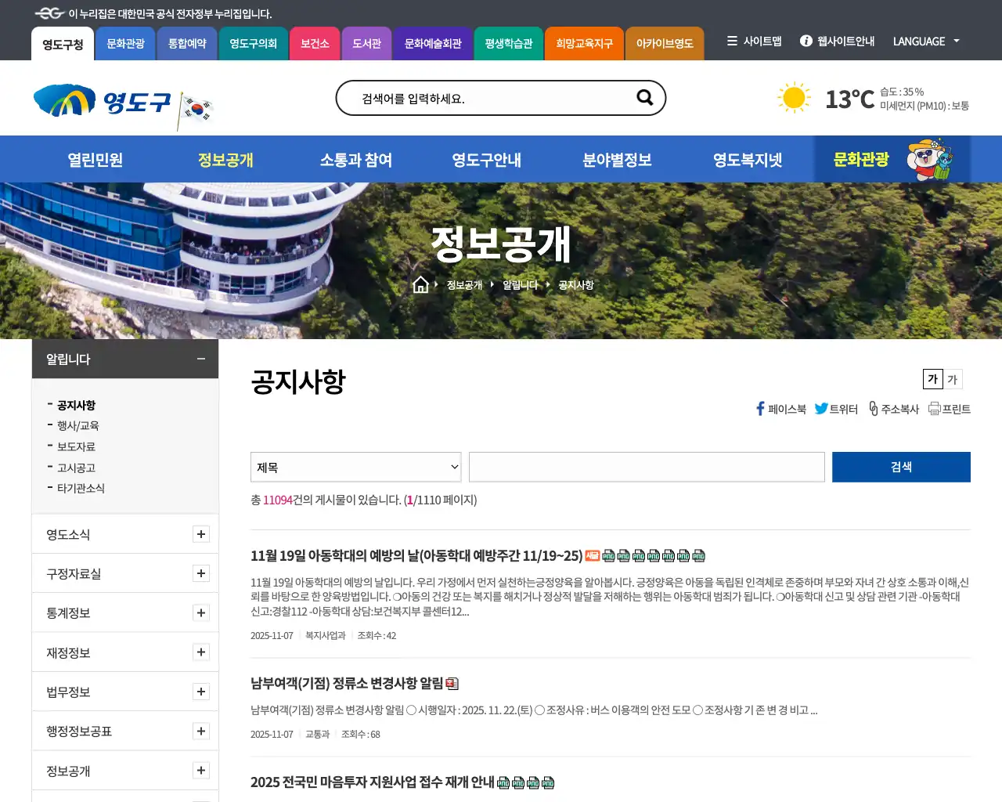The height and width of the screenshot is (802, 1002).
Task: Switch to the 보건소 tab
Action: click(315, 44)
